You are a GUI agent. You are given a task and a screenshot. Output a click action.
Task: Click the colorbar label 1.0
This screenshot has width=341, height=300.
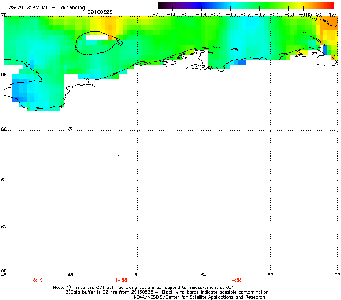333,15
